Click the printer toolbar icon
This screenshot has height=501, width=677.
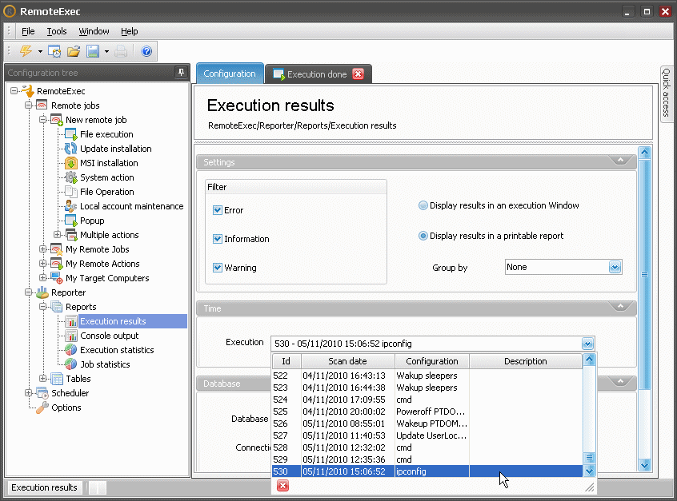tap(121, 51)
